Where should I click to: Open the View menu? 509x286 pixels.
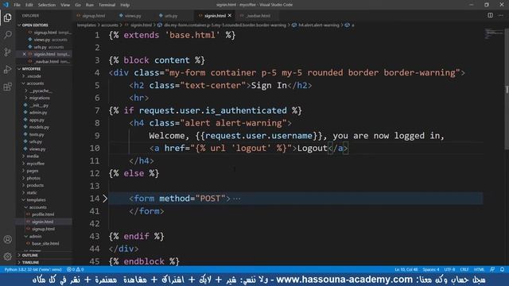pyautogui.click(x=65, y=5)
